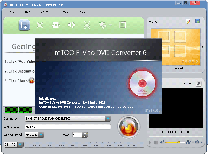The height and width of the screenshot is (154, 208).
Task: Close the ImTOO window
Action: tap(195, 3)
